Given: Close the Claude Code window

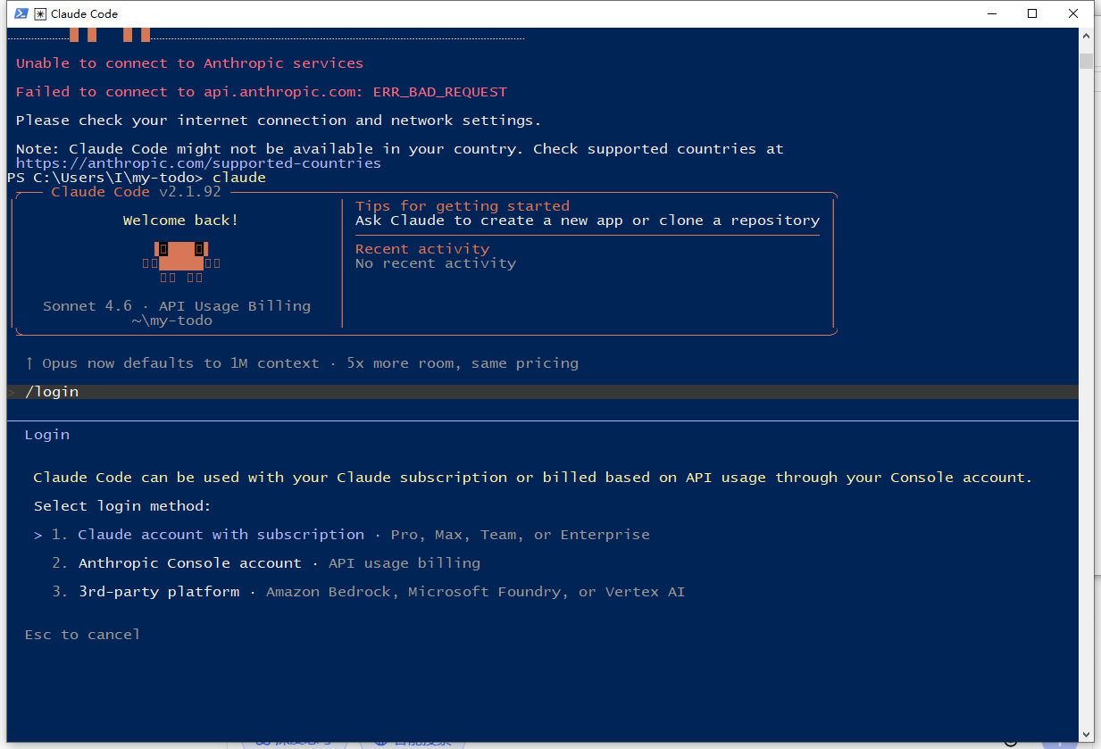Looking at the screenshot, I should pos(1073,13).
